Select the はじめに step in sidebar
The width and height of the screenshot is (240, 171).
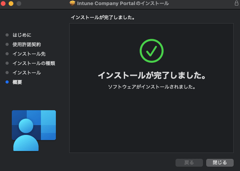coord(22,35)
